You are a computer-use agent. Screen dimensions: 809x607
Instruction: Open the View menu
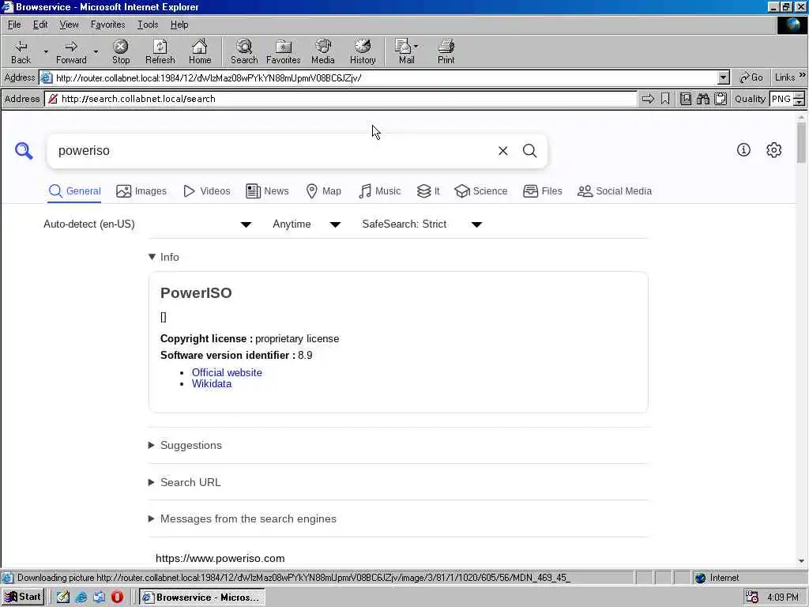pos(69,25)
